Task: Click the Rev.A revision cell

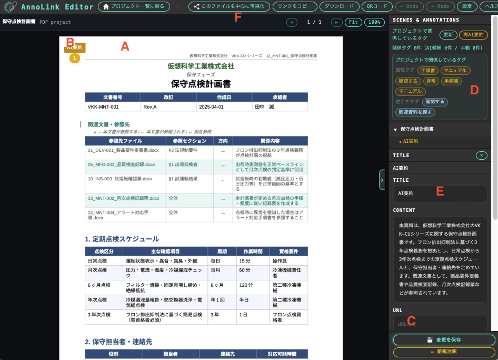Action: click(x=168, y=107)
